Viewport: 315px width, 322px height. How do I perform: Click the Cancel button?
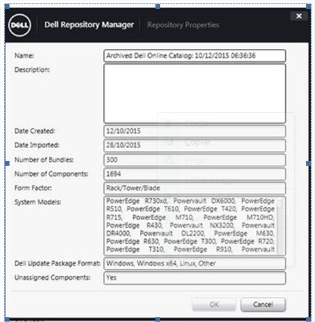pyautogui.click(x=263, y=304)
